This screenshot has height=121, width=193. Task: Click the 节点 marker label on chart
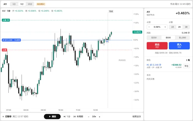pos(111,11)
